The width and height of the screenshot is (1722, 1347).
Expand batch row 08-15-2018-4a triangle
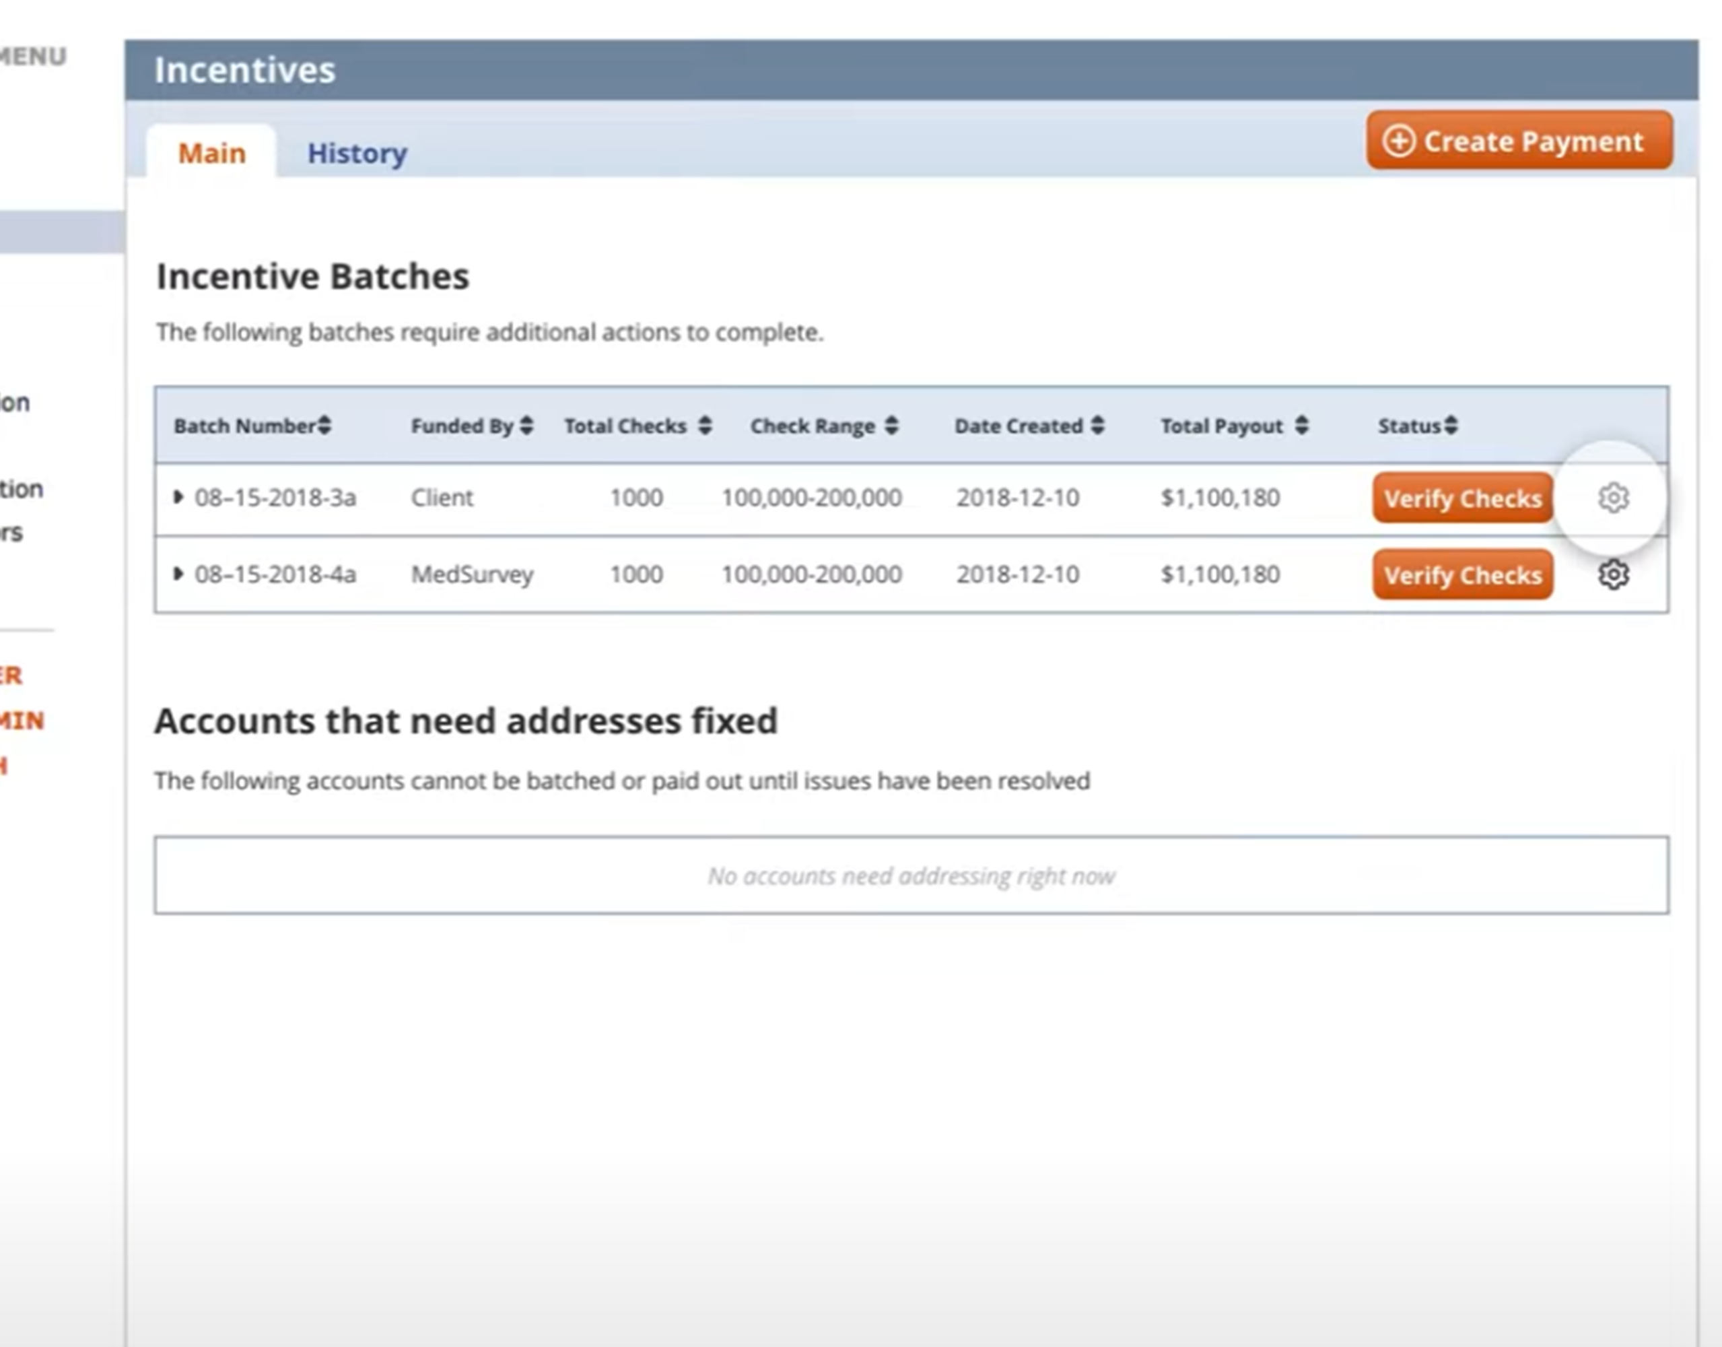pyautogui.click(x=178, y=573)
